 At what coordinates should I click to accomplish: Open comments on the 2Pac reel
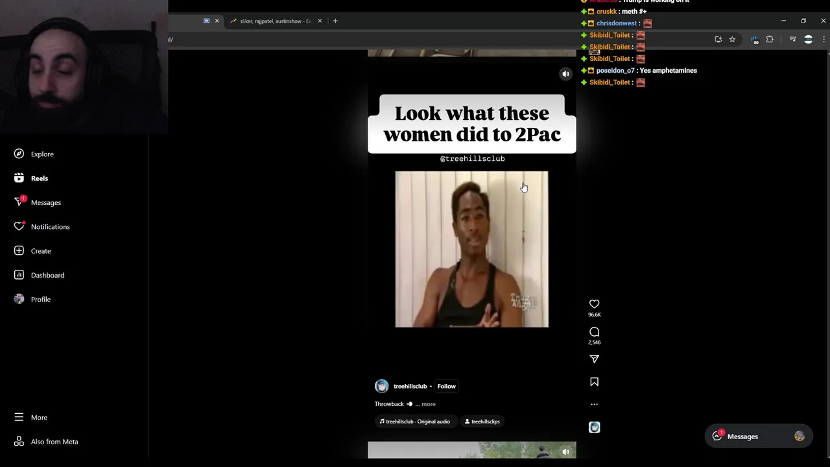[x=594, y=332]
